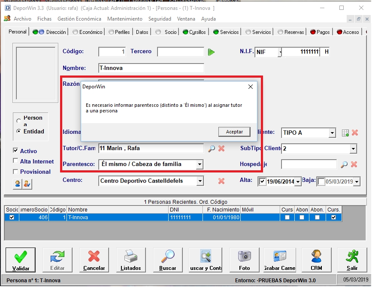
Task: Open the Baja date picker dropdown
Action: [x=357, y=182]
